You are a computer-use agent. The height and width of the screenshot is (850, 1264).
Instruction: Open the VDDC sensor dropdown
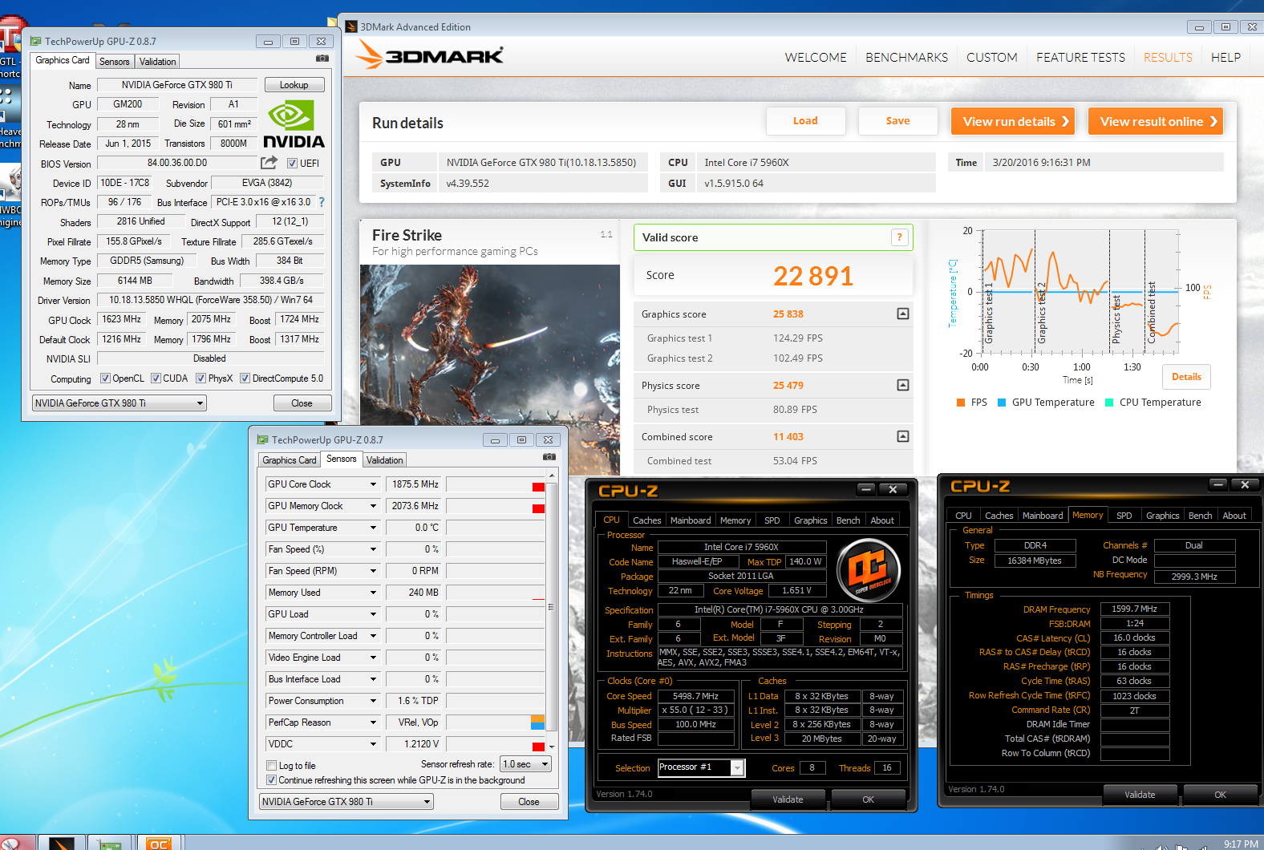coord(373,744)
